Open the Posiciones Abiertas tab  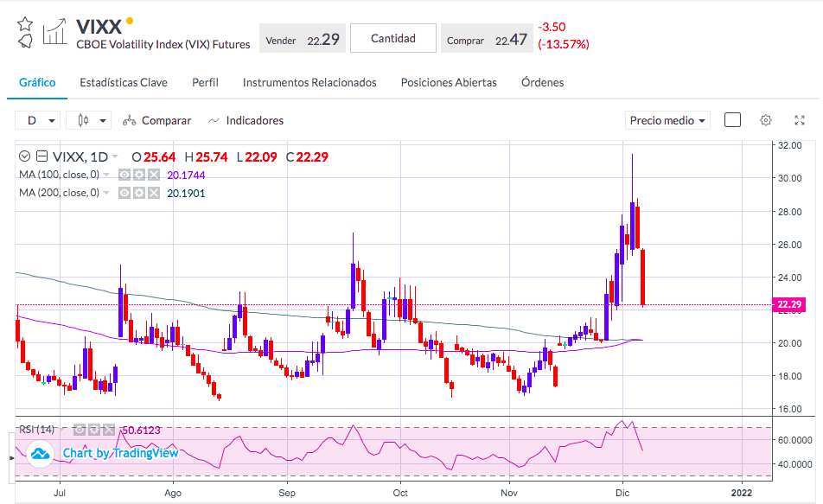(x=448, y=82)
